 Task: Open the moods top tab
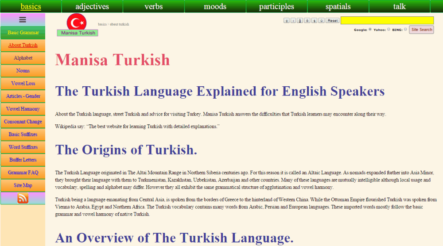click(x=215, y=6)
